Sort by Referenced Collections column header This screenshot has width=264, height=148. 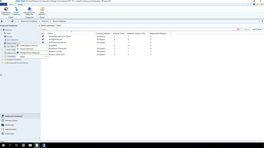click(x=160, y=33)
